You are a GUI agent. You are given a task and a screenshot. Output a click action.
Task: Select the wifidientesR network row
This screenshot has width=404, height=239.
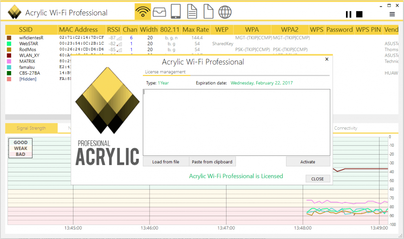pyautogui.click(x=202, y=38)
